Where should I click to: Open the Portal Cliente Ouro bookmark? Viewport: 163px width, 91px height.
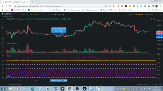[x=19, y=10]
